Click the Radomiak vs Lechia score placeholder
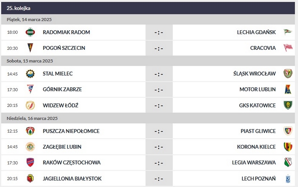 click(159, 32)
